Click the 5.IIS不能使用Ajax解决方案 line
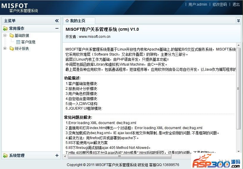243x169 pixels. (86, 143)
